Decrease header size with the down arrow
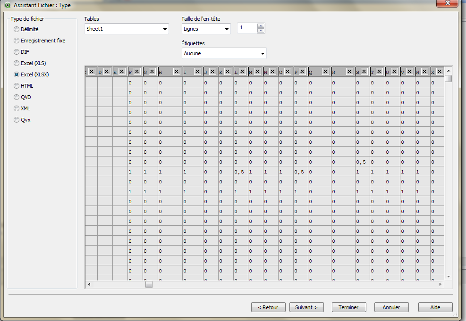This screenshot has height=321, width=466. [261, 31]
